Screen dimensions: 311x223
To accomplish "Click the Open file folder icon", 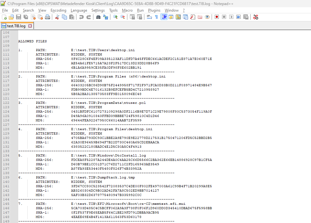I will (x=11, y=17).
